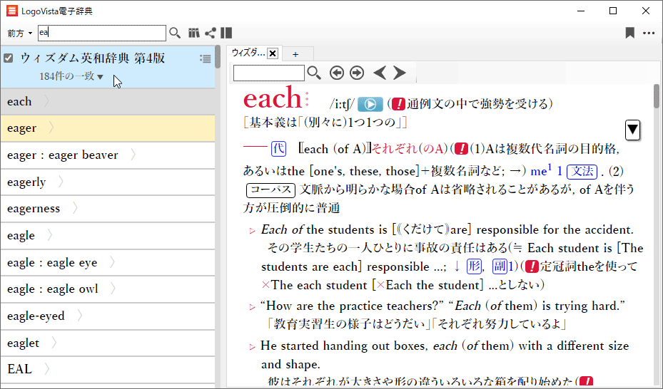Go forward with the circled right arrow
The height and width of the screenshot is (389, 663).
point(357,73)
